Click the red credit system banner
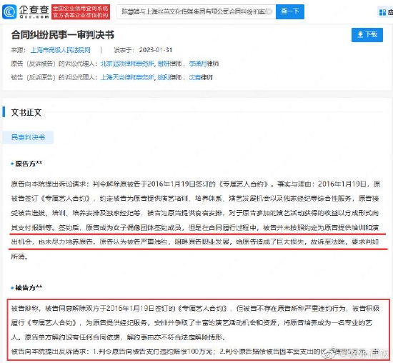The height and width of the screenshot is (363, 393). (x=81, y=11)
